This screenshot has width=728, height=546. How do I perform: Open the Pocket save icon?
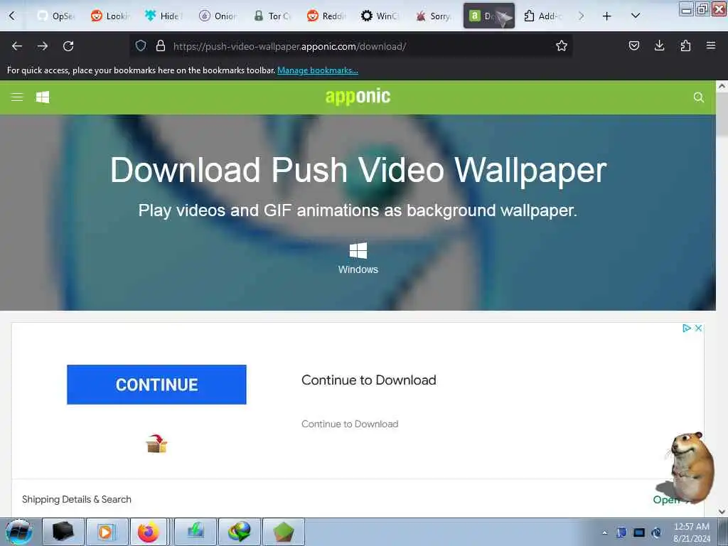pos(633,45)
